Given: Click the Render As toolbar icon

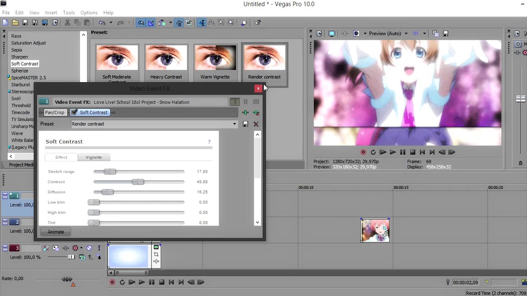Looking at the screenshot, I should [x=45, y=23].
